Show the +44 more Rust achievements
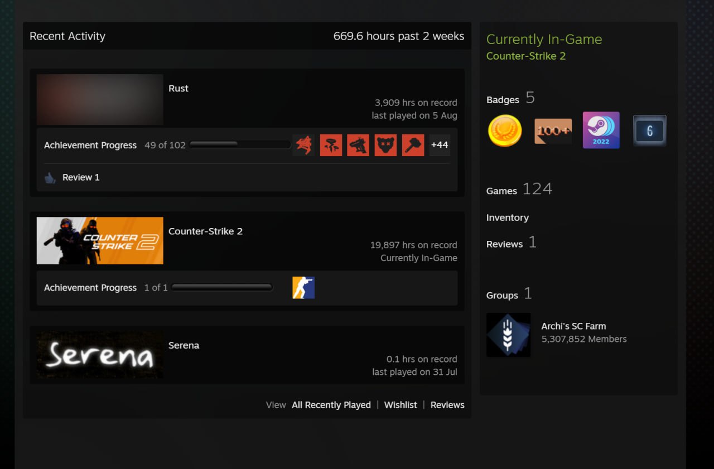This screenshot has height=469, width=714. (x=440, y=145)
